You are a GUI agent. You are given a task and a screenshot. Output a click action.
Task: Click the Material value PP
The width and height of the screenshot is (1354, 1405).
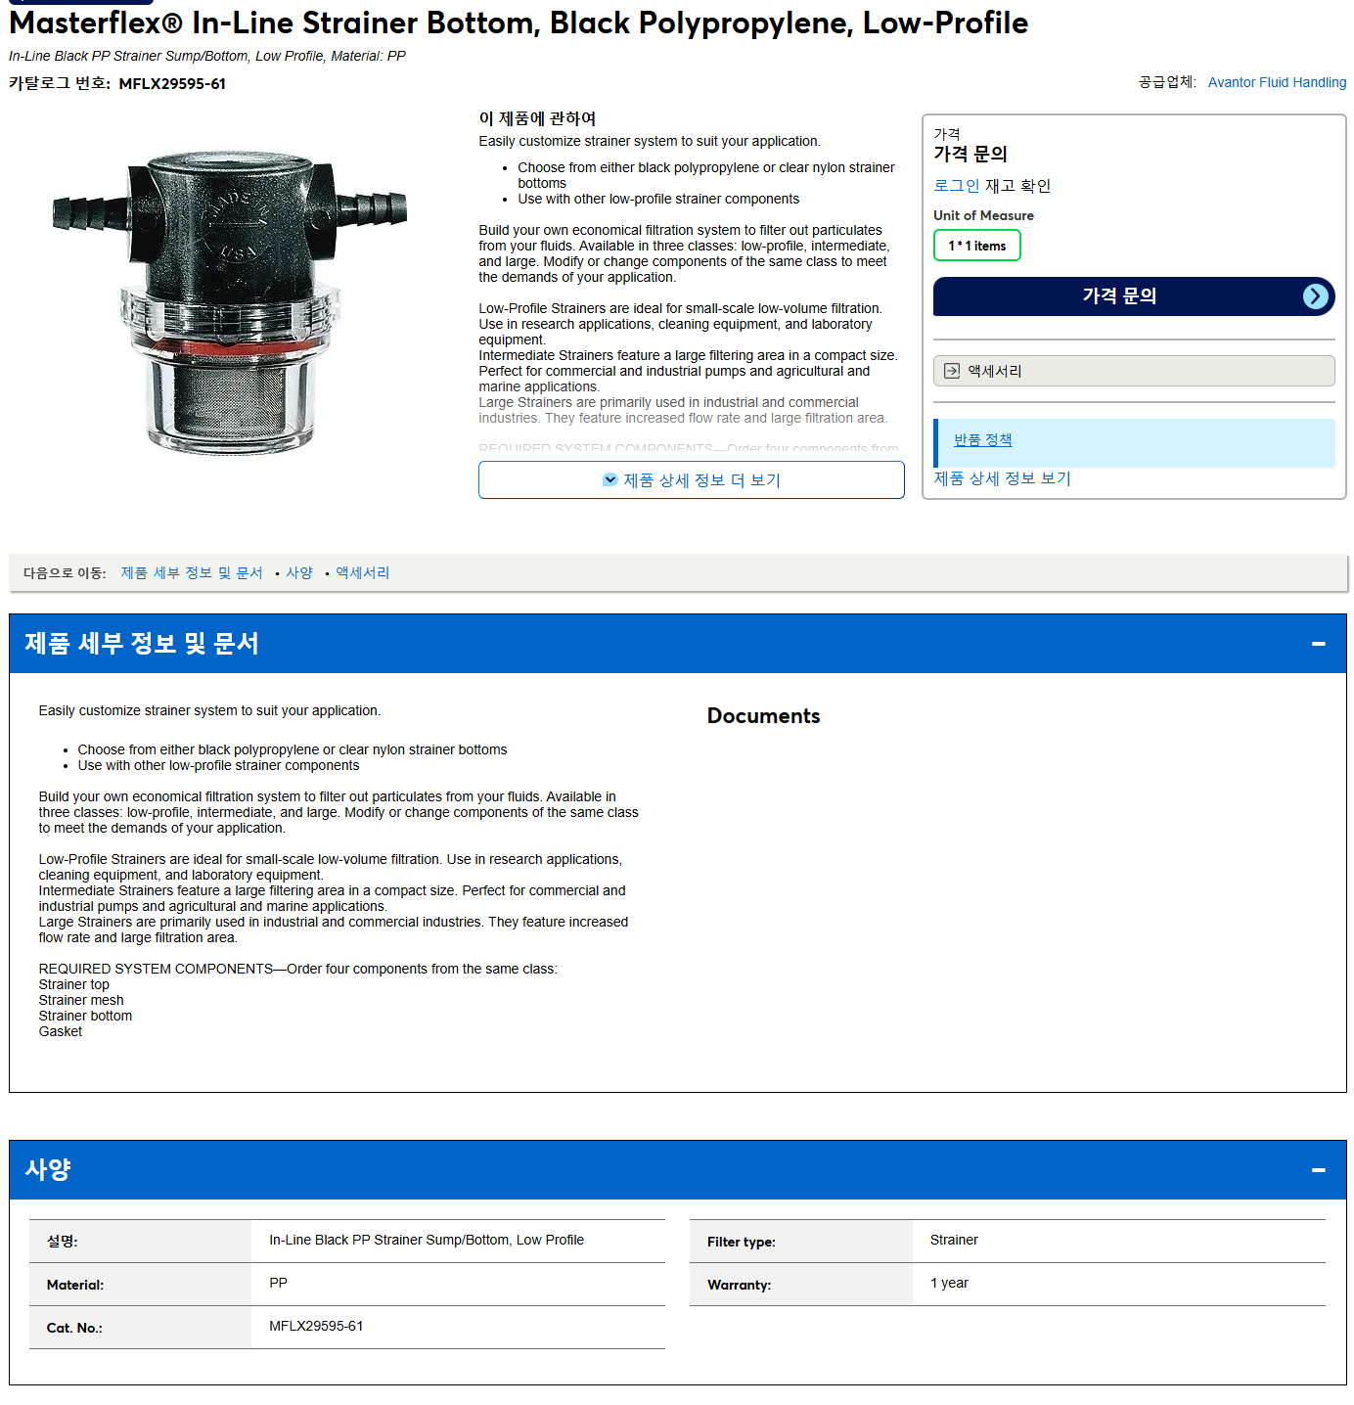point(278,1283)
